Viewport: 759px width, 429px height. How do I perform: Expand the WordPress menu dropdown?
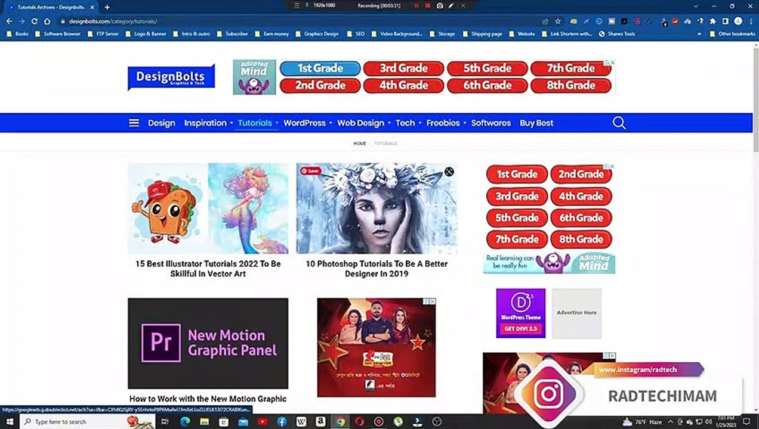tap(331, 123)
